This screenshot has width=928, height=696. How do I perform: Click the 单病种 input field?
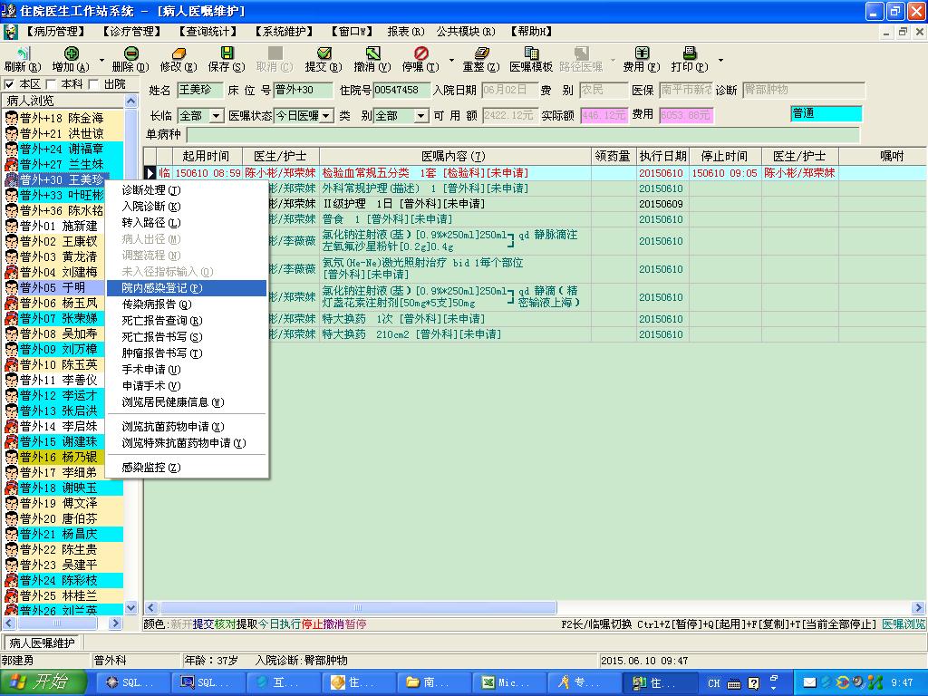[x=523, y=134]
